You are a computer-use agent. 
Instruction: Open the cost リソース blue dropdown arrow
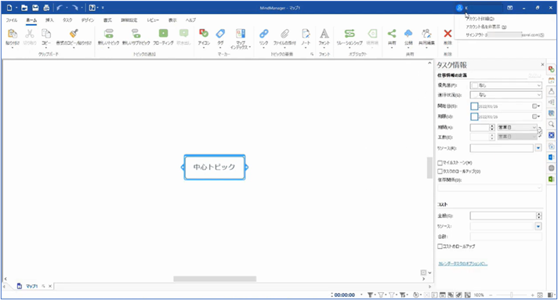point(538,226)
